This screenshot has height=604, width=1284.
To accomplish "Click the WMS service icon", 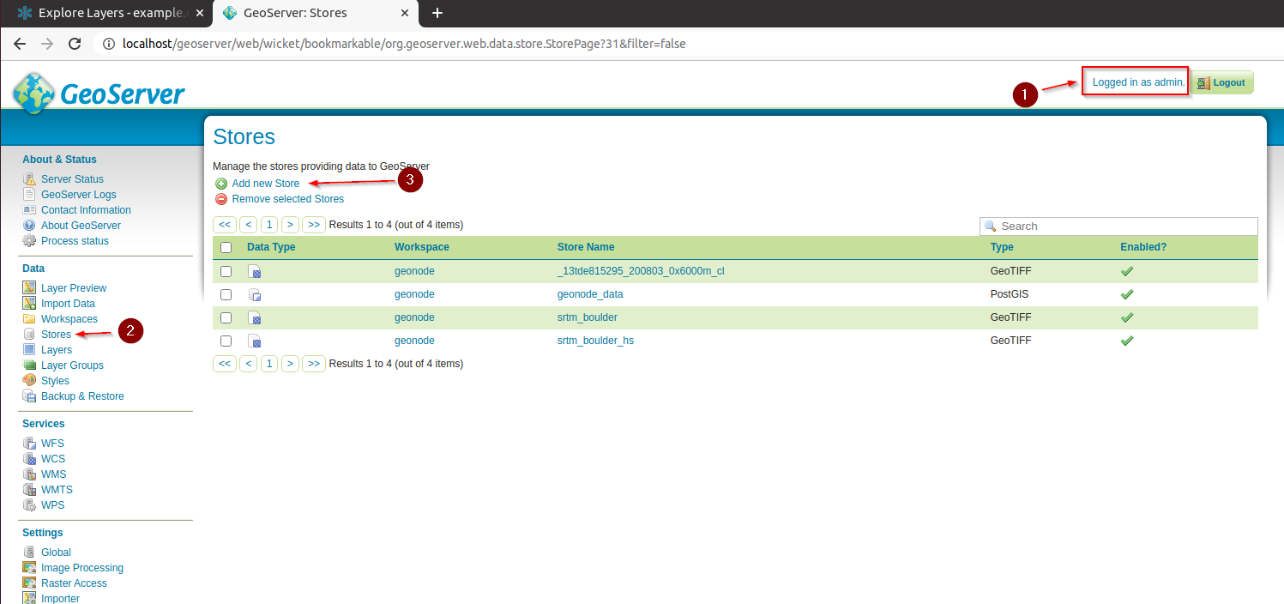I will 29,474.
